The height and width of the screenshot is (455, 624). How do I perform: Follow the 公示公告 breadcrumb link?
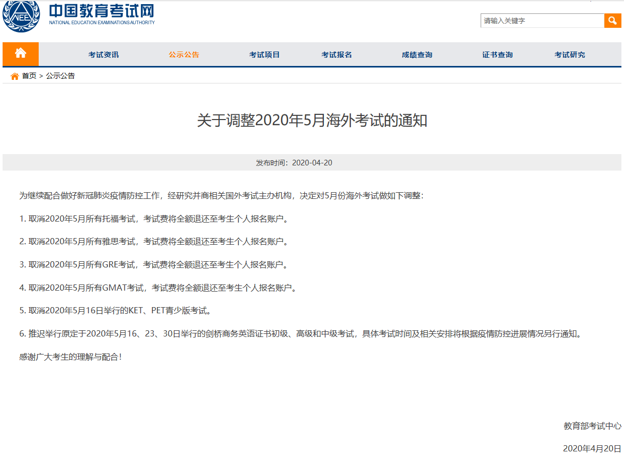tap(60, 76)
